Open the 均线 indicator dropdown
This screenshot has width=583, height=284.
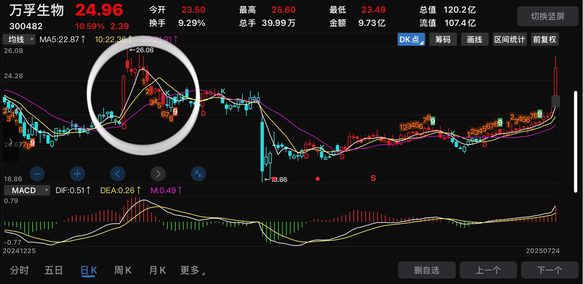pos(19,39)
